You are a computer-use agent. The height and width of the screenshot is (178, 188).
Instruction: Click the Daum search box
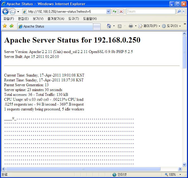click(151, 11)
